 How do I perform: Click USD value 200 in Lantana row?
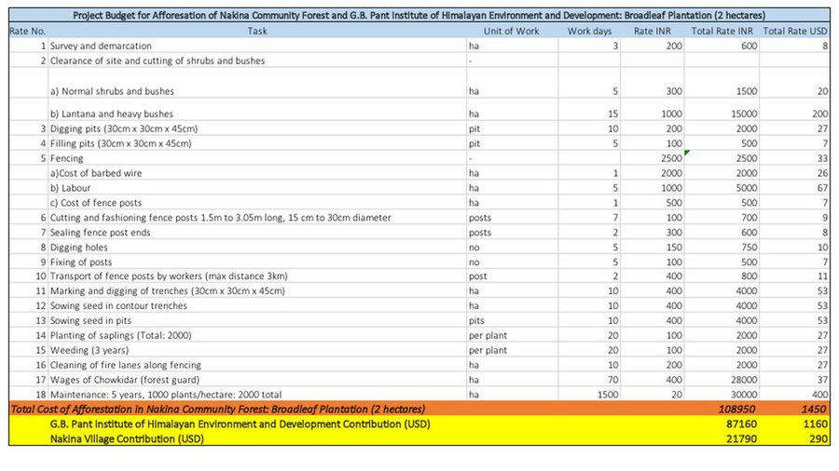(x=819, y=114)
